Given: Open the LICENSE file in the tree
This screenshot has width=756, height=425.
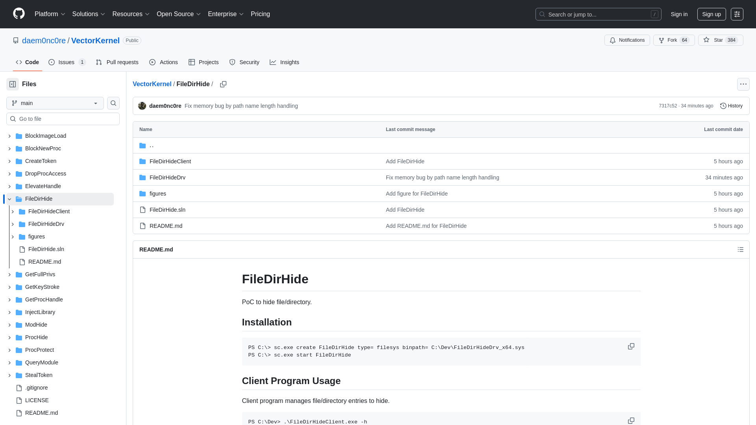Looking at the screenshot, I should 37,400.
